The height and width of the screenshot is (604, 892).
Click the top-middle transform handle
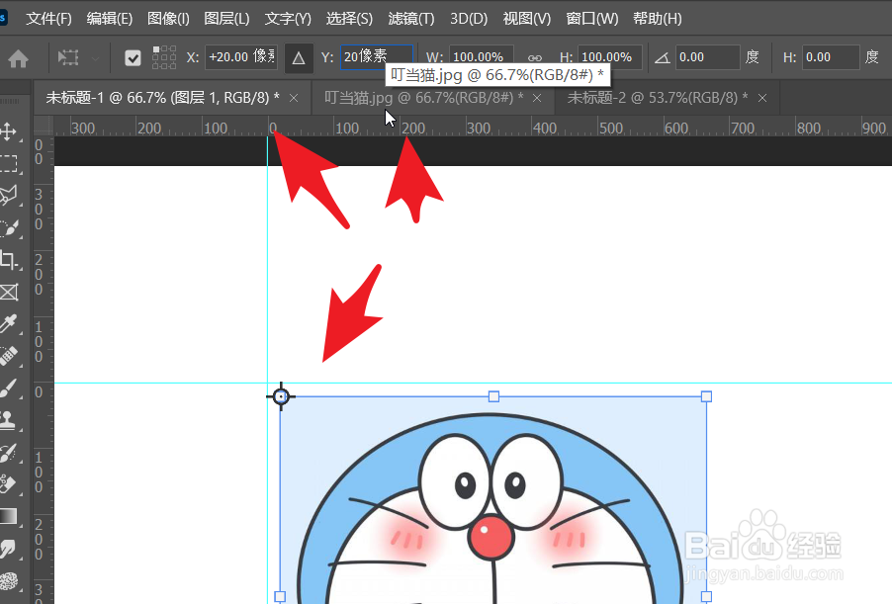(493, 396)
